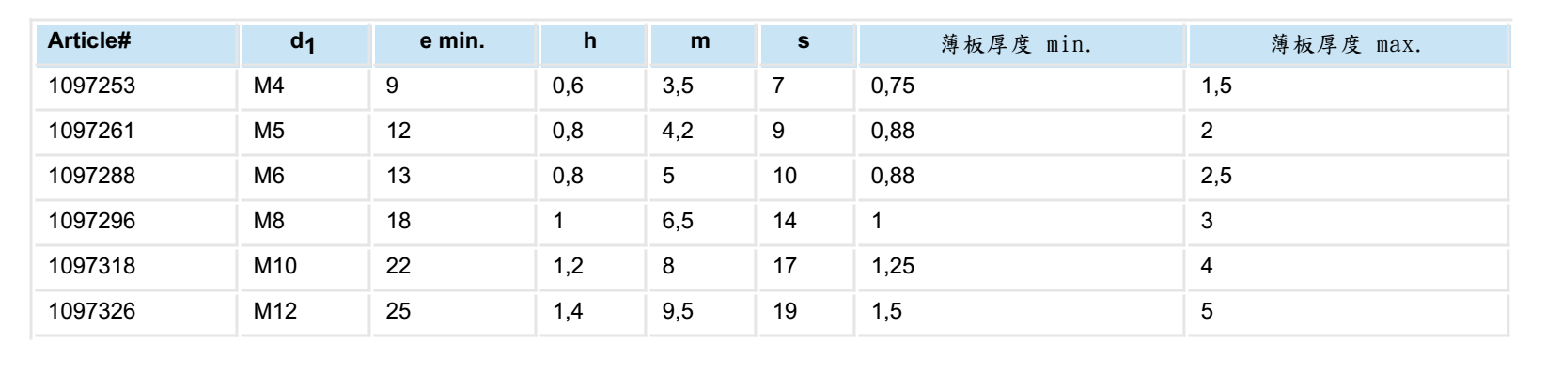Click the M12 thread size cell
The height and width of the screenshot is (390, 1562).
tap(305, 311)
